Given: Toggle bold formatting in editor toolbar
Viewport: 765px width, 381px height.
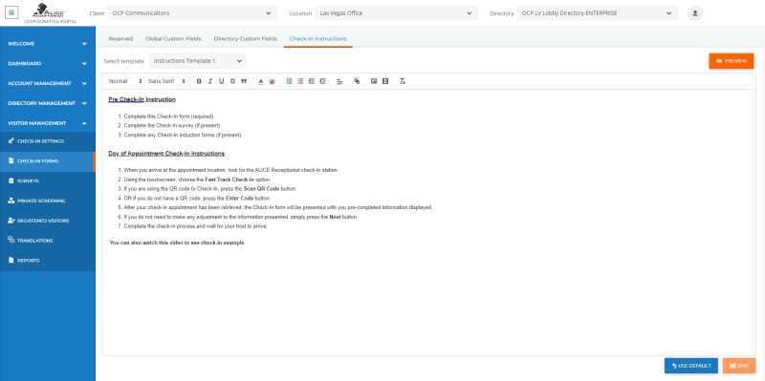Looking at the screenshot, I should 199,81.
